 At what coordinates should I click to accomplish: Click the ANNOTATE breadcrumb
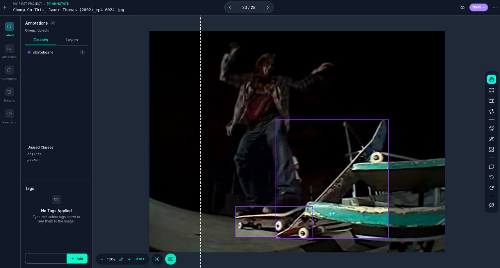click(58, 4)
